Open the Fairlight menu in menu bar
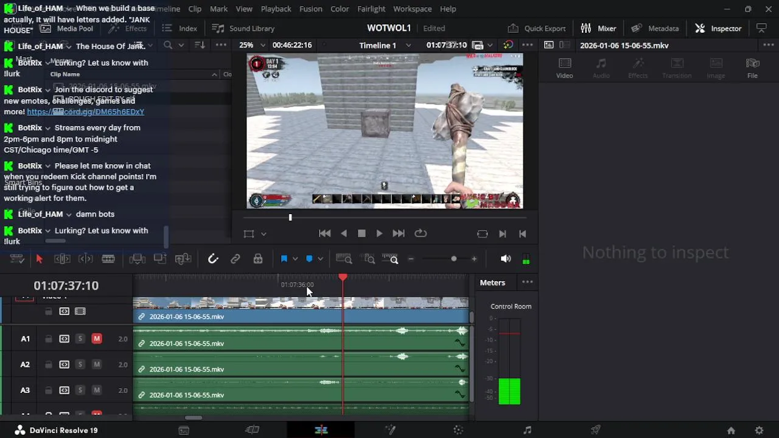This screenshot has width=779, height=438. click(371, 9)
